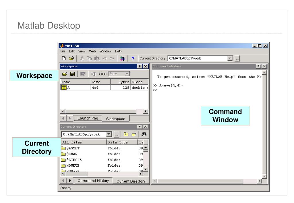Open the File menu
Viewport: 294px width, 203px height.
click(63, 51)
